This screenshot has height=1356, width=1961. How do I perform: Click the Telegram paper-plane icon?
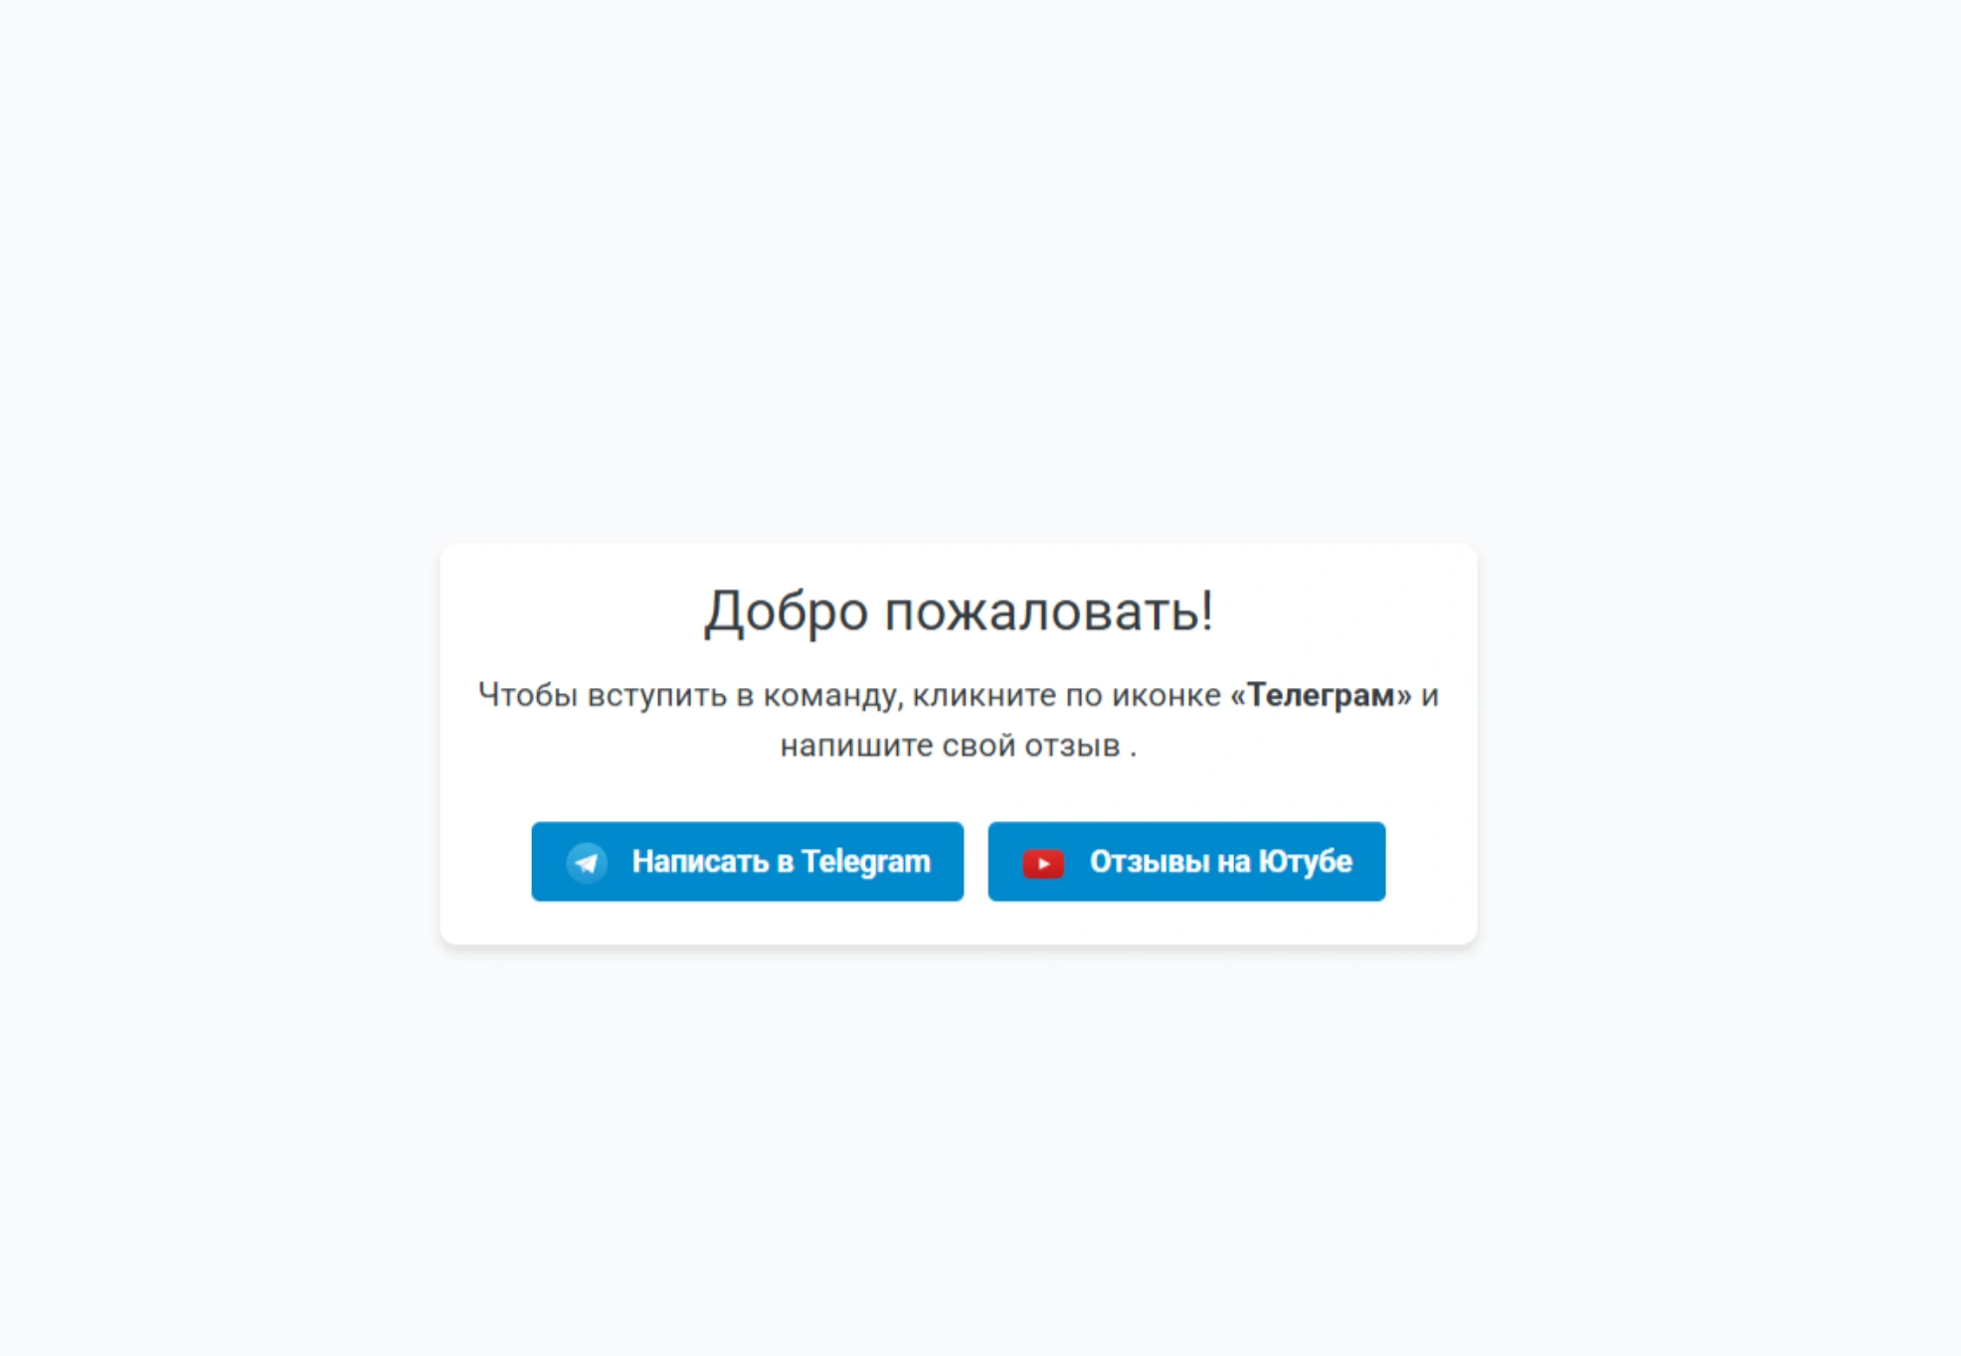tap(587, 862)
